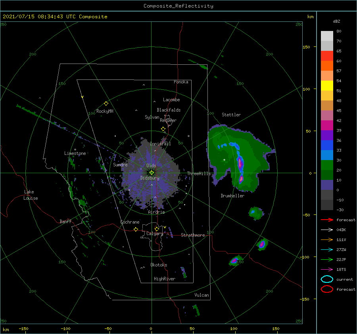Click the cyan current ellipse legend icon
This screenshot has height=334, width=357.
(x=327, y=279)
